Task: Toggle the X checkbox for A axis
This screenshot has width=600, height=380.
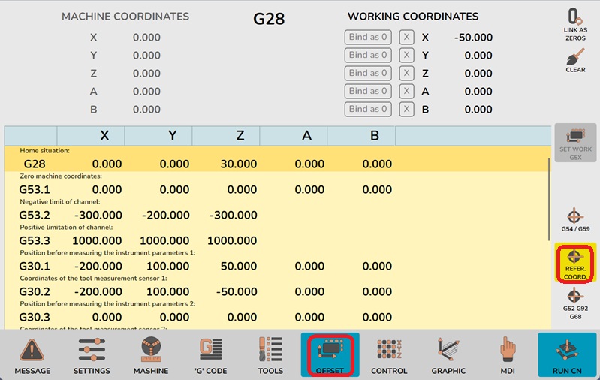Action: coord(406,91)
